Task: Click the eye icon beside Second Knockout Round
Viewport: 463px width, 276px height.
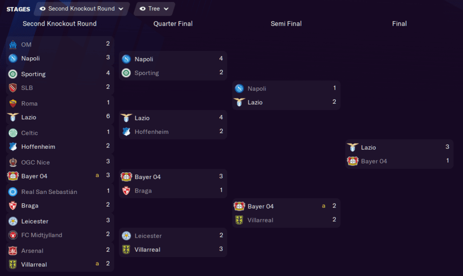Action: (43, 9)
